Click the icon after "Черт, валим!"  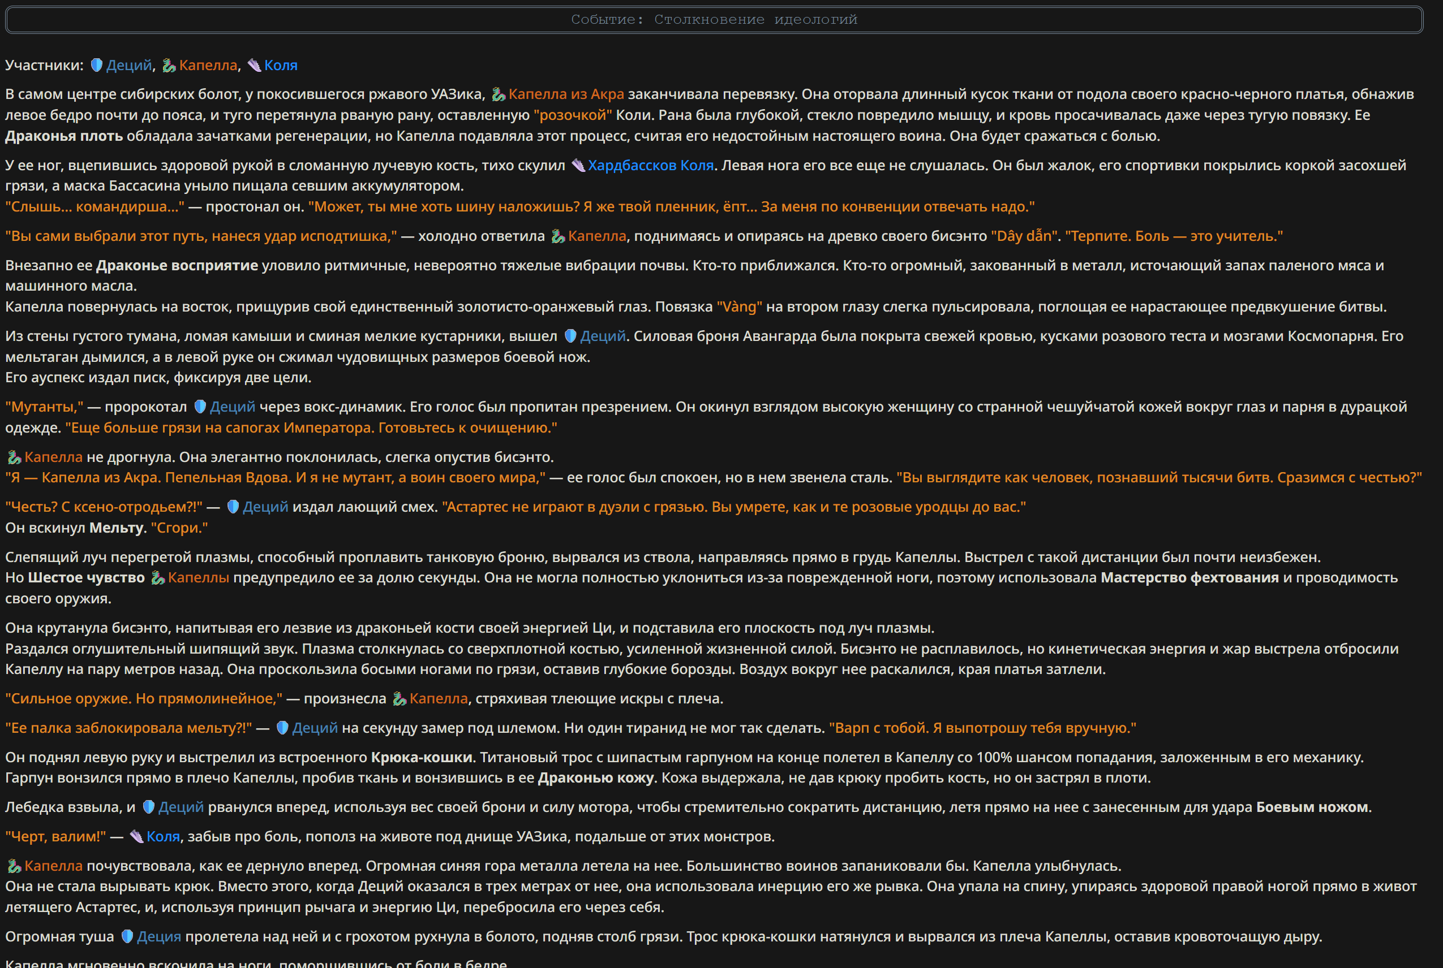[136, 836]
